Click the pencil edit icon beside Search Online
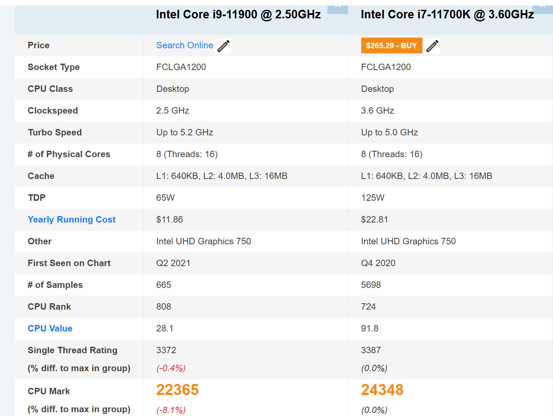The image size is (553, 416). click(x=223, y=46)
